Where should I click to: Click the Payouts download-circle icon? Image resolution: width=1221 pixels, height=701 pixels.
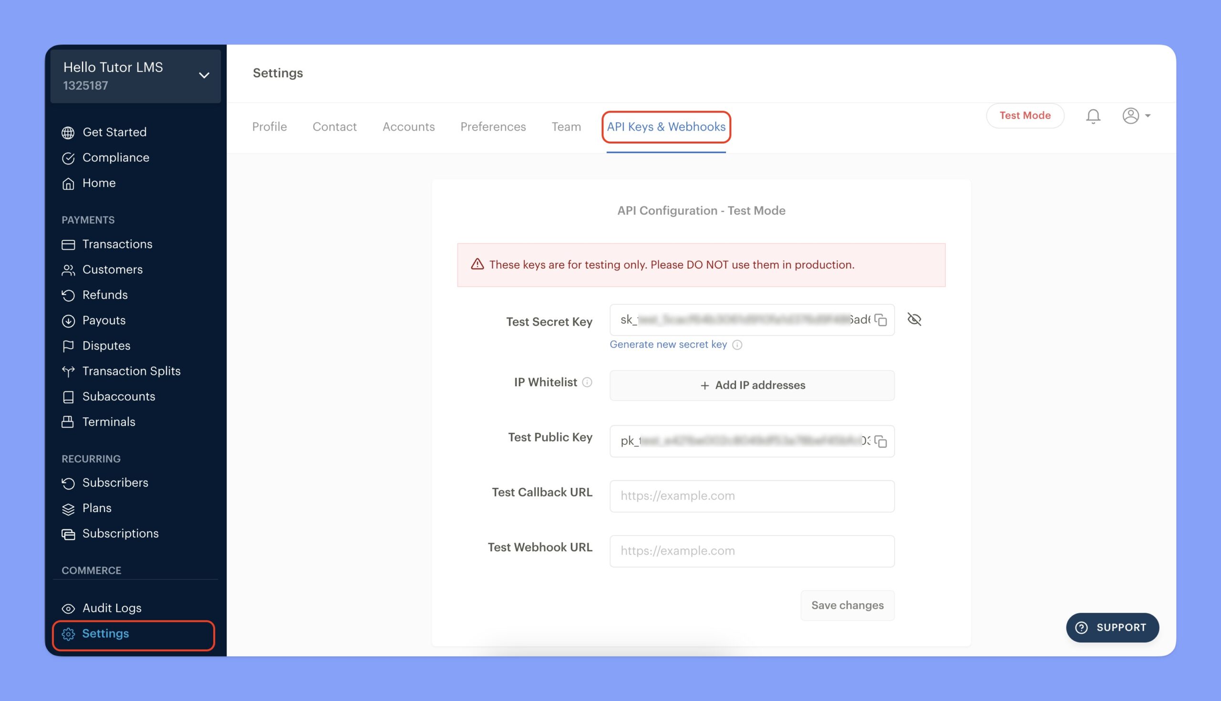68,320
